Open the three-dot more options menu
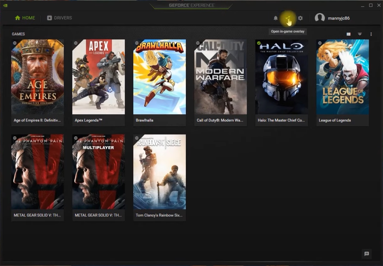Image resolution: width=383 pixels, height=266 pixels. (x=371, y=34)
